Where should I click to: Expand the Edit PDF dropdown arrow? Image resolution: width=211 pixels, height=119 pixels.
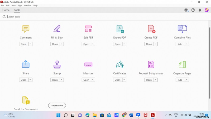click(93, 44)
